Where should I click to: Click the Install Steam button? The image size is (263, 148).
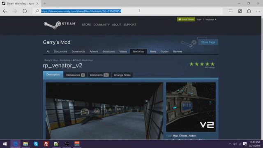tap(186, 19)
